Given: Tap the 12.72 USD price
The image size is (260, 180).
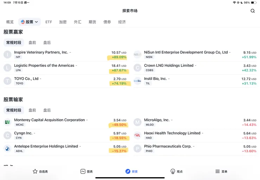Looking at the screenshot, I should 249,79.
